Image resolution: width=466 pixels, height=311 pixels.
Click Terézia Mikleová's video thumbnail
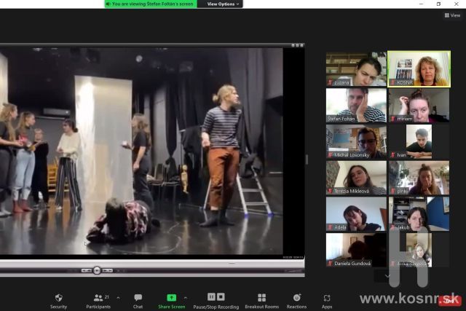click(356, 178)
